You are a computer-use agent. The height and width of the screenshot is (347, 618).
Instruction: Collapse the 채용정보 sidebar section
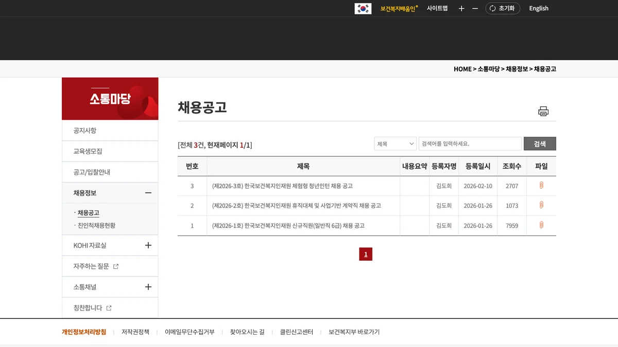[x=148, y=193]
